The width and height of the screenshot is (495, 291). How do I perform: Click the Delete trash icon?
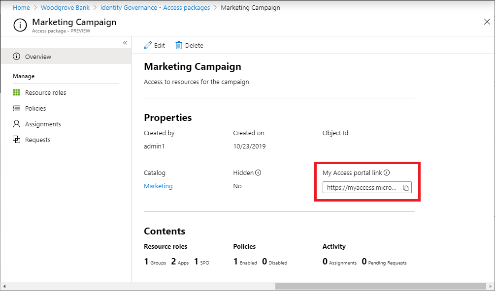click(178, 45)
